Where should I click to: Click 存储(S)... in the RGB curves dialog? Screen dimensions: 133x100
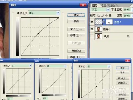point(76,35)
